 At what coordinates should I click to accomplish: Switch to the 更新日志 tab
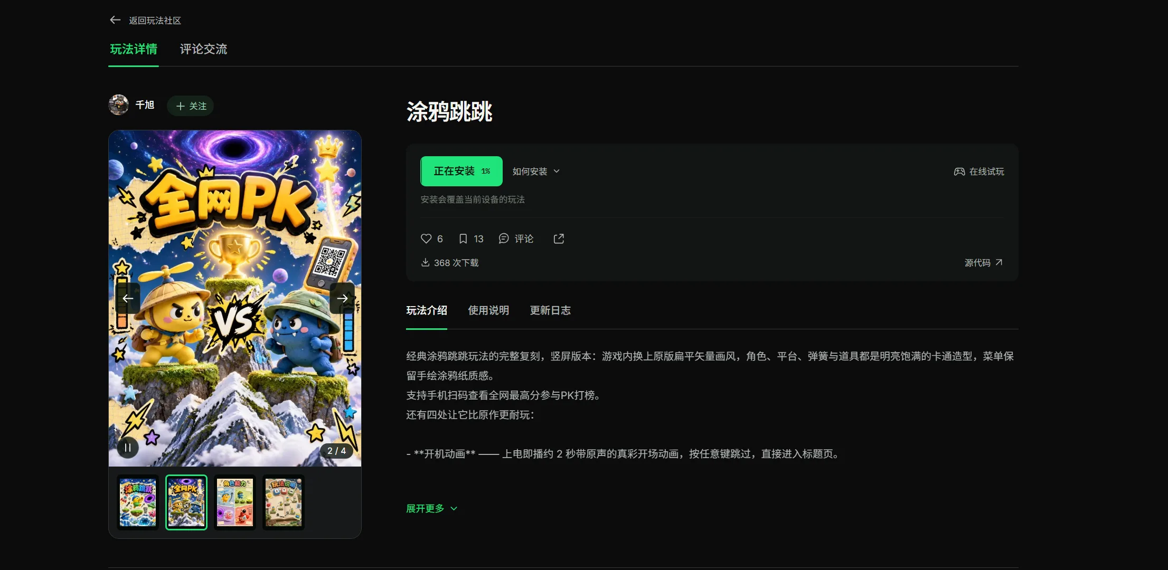(550, 310)
